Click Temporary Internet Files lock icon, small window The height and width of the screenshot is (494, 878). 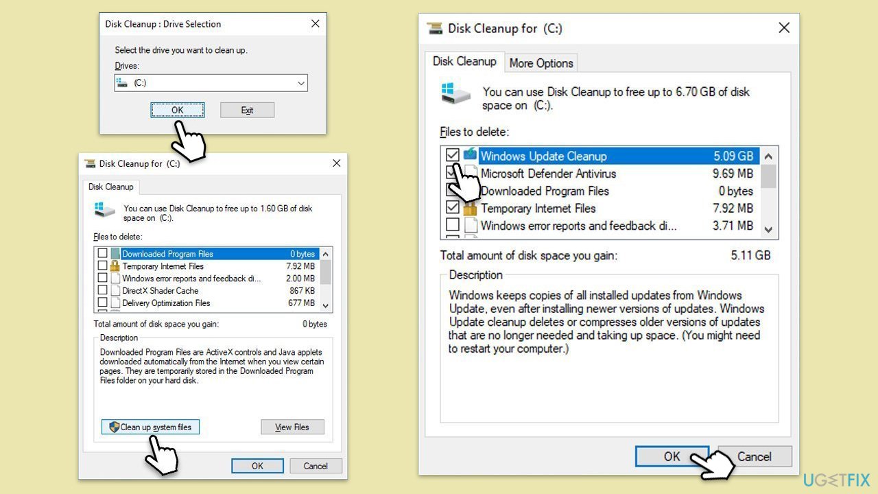click(x=115, y=266)
